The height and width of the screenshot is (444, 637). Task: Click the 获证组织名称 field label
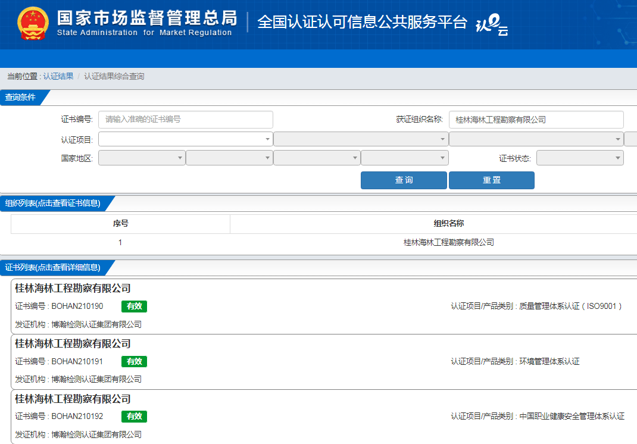(x=419, y=120)
